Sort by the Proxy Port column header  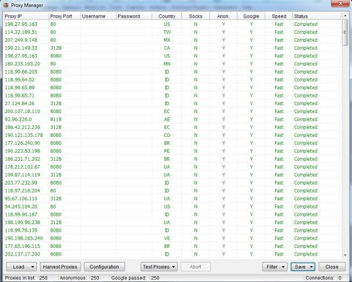pyautogui.click(x=64, y=16)
